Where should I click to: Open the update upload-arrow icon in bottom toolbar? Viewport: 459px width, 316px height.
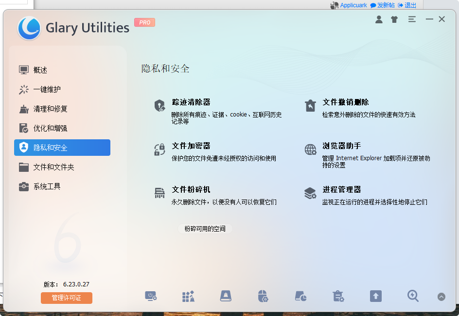(375, 296)
